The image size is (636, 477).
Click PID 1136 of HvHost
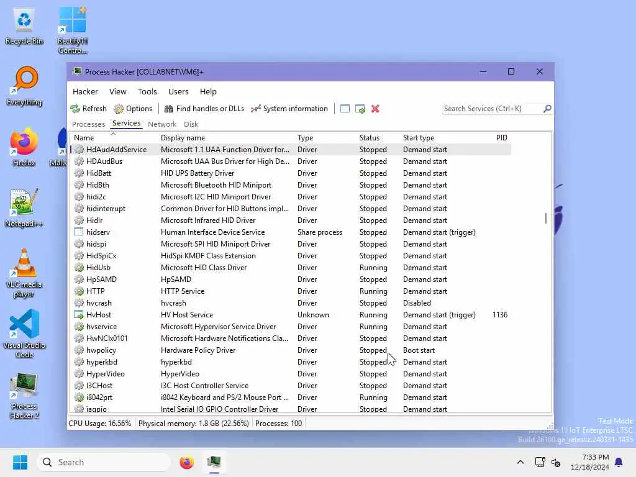pos(500,315)
